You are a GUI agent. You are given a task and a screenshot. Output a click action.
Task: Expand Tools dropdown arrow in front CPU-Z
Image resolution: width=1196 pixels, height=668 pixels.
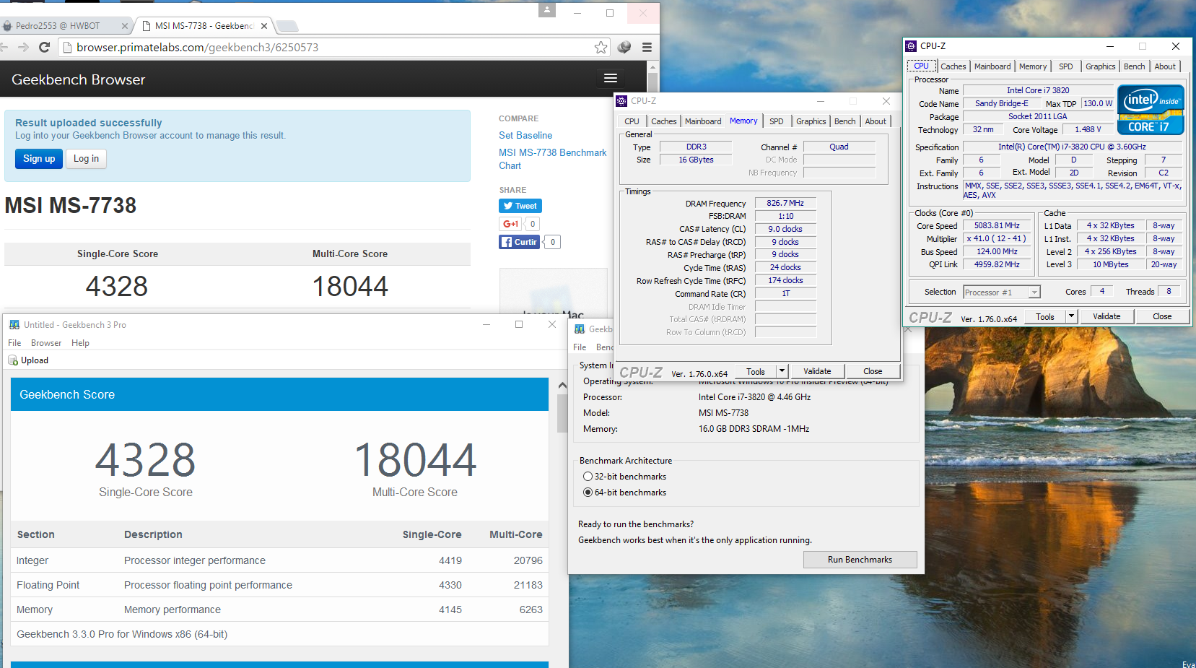1071,316
